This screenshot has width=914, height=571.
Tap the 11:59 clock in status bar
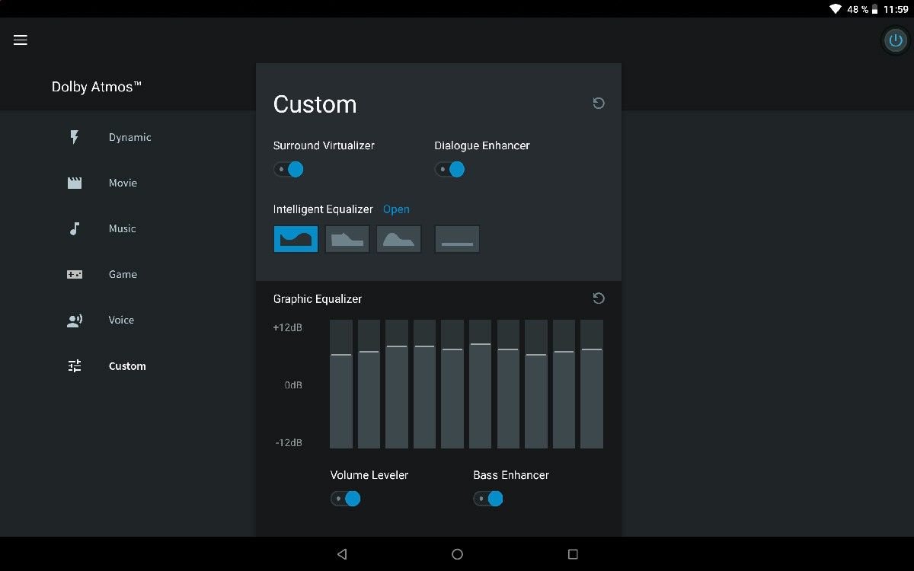[x=896, y=9]
